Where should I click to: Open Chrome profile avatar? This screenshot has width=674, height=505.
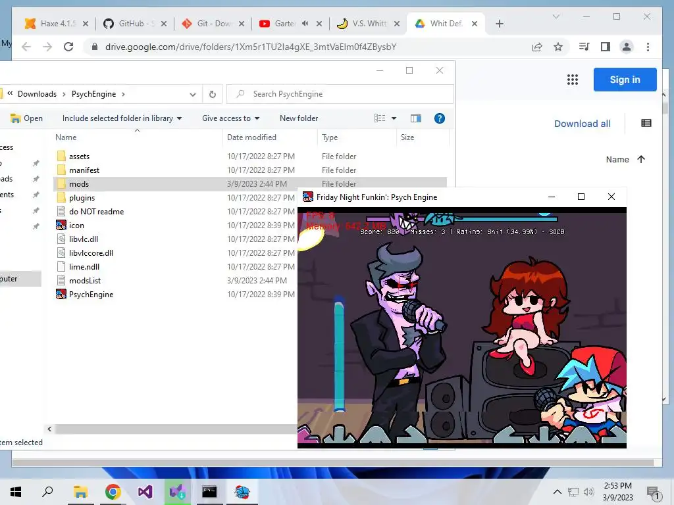click(627, 47)
